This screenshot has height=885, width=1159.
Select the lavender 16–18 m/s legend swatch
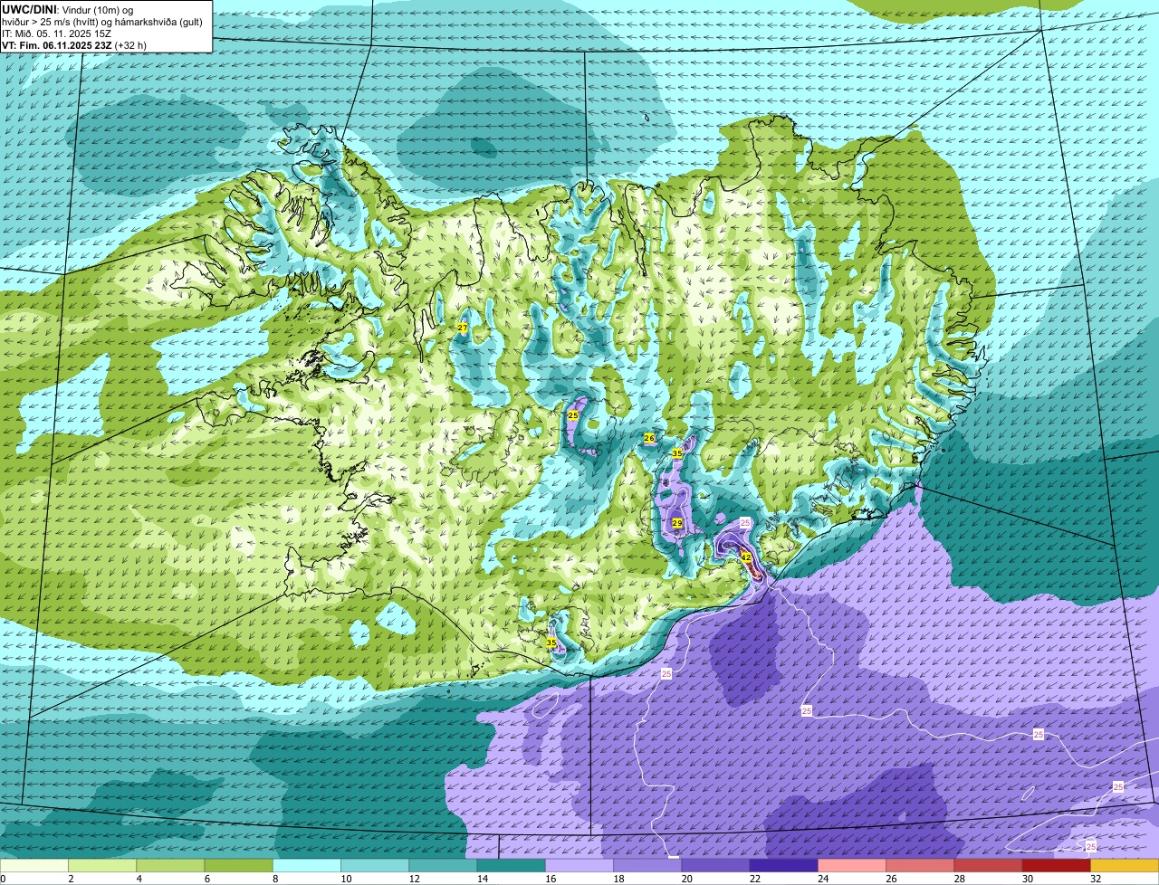pos(579,865)
